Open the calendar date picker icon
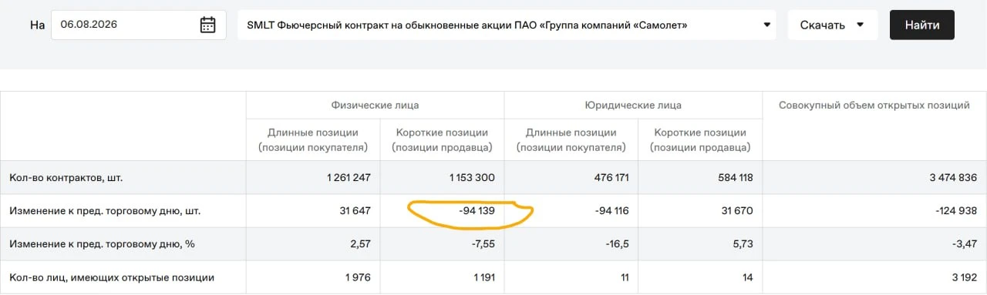 click(207, 25)
